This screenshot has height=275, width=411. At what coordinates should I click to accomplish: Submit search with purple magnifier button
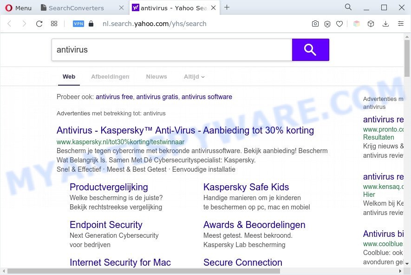[x=311, y=50]
